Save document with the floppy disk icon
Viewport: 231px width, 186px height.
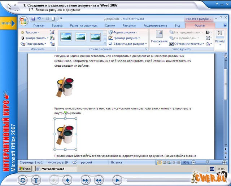point(33,18)
